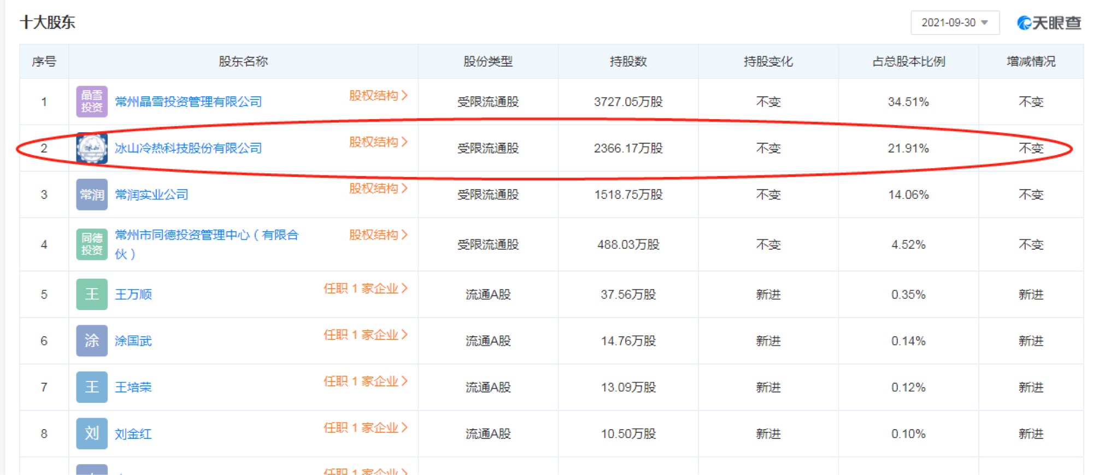Click the 晶雪投资 shareholder logo icon
The width and height of the screenshot is (1093, 475).
tap(92, 102)
